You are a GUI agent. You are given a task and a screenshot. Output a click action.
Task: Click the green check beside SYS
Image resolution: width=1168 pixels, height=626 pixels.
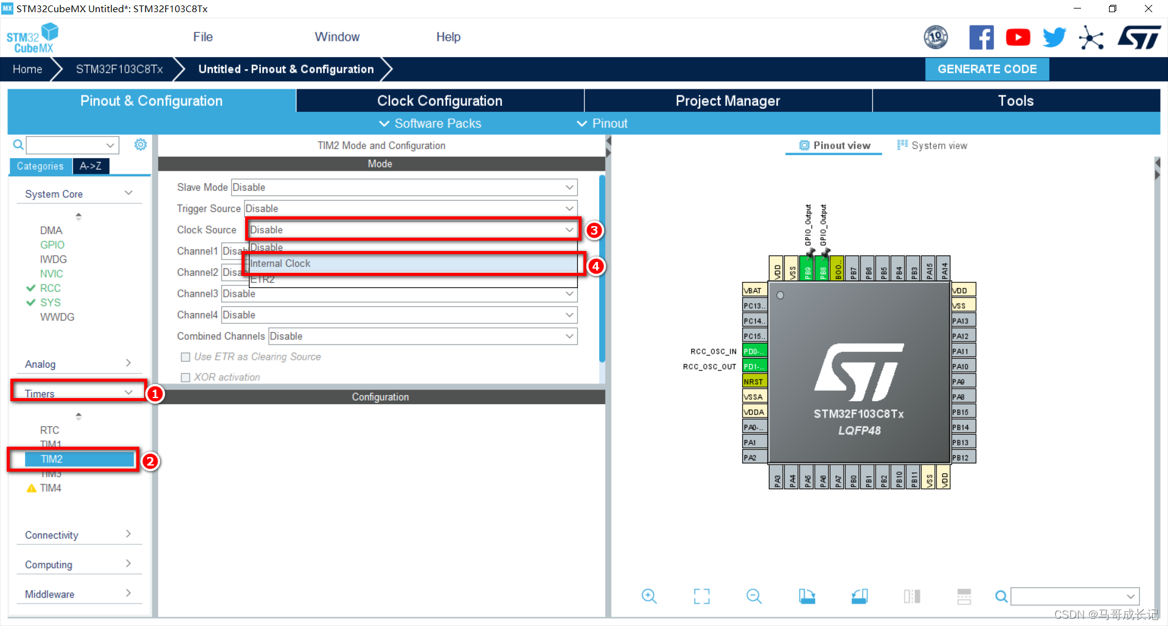31,303
